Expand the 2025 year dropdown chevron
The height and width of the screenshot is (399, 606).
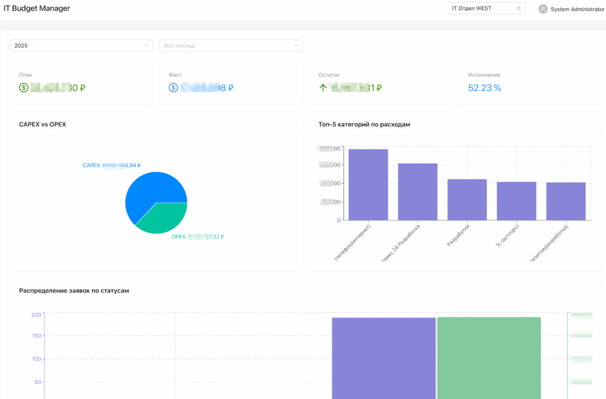[x=147, y=46]
